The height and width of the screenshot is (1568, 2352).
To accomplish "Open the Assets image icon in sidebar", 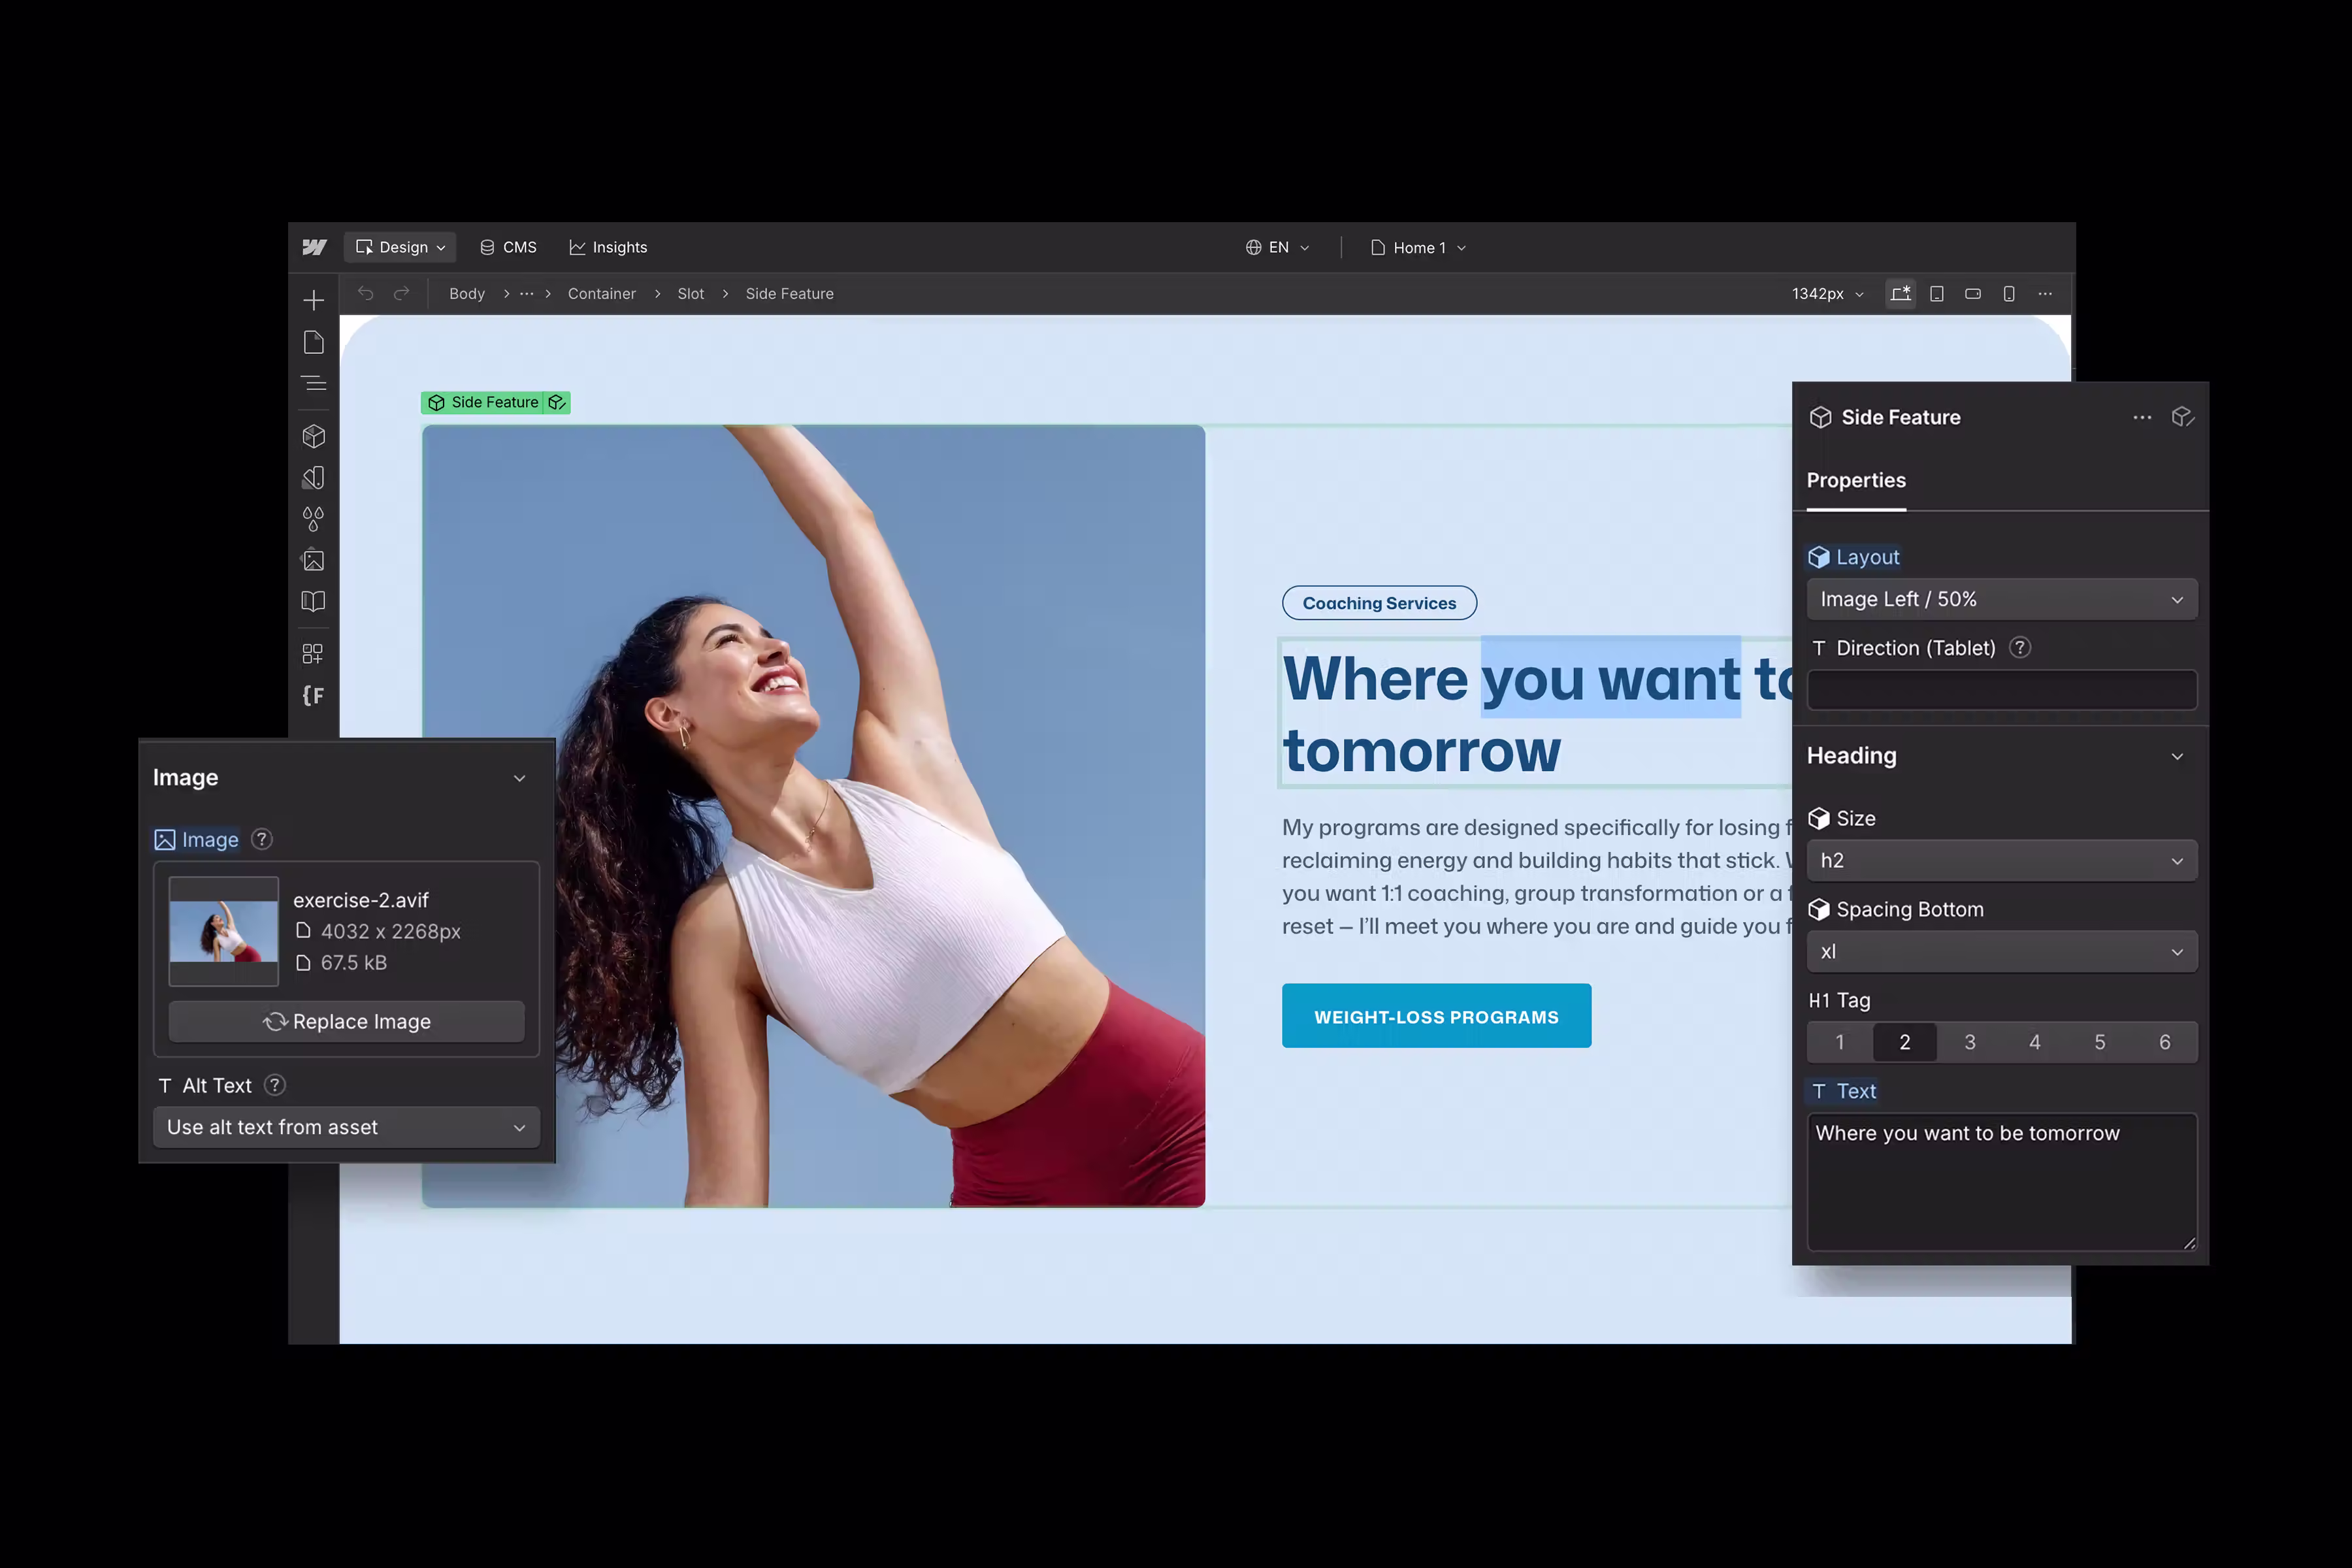I will [x=313, y=560].
